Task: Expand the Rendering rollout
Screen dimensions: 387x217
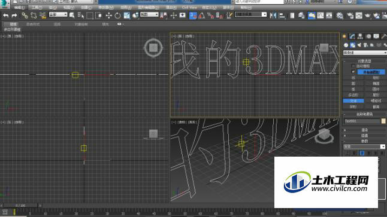Action: pos(364,130)
